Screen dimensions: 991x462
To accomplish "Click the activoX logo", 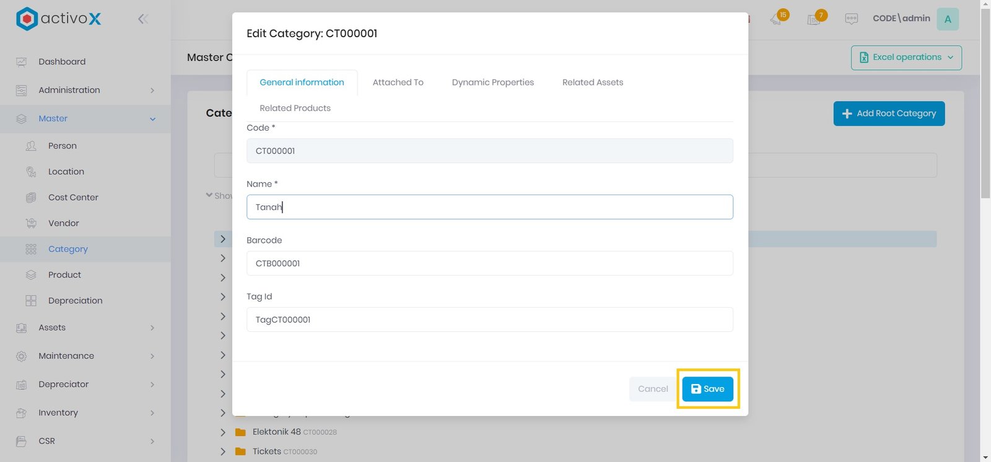I will 59,19.
